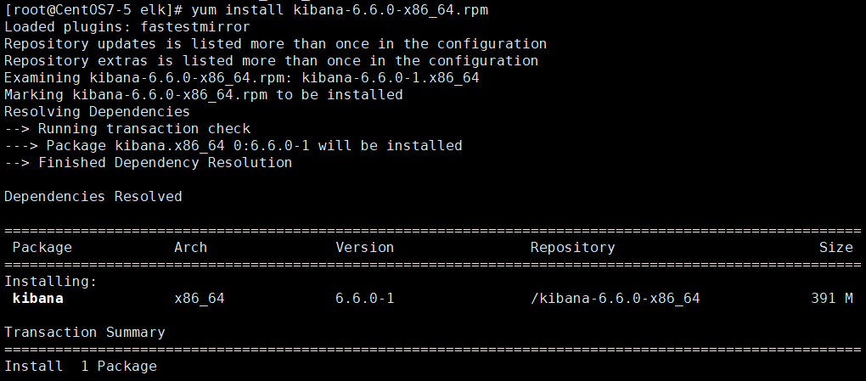The height and width of the screenshot is (381, 866).
Task: Click the 391 M size value
Action: [832, 298]
